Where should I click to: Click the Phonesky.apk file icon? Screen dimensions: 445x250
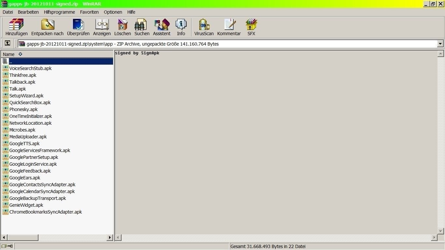pyautogui.click(x=6, y=109)
